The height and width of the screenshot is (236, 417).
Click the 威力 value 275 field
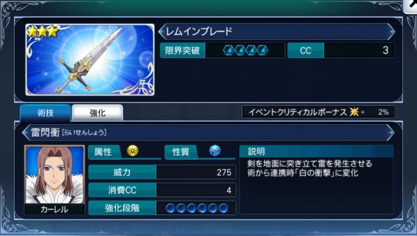(x=196, y=172)
